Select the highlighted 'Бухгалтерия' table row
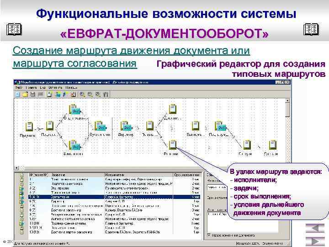Screen dimensions: 329x247 click(114, 197)
